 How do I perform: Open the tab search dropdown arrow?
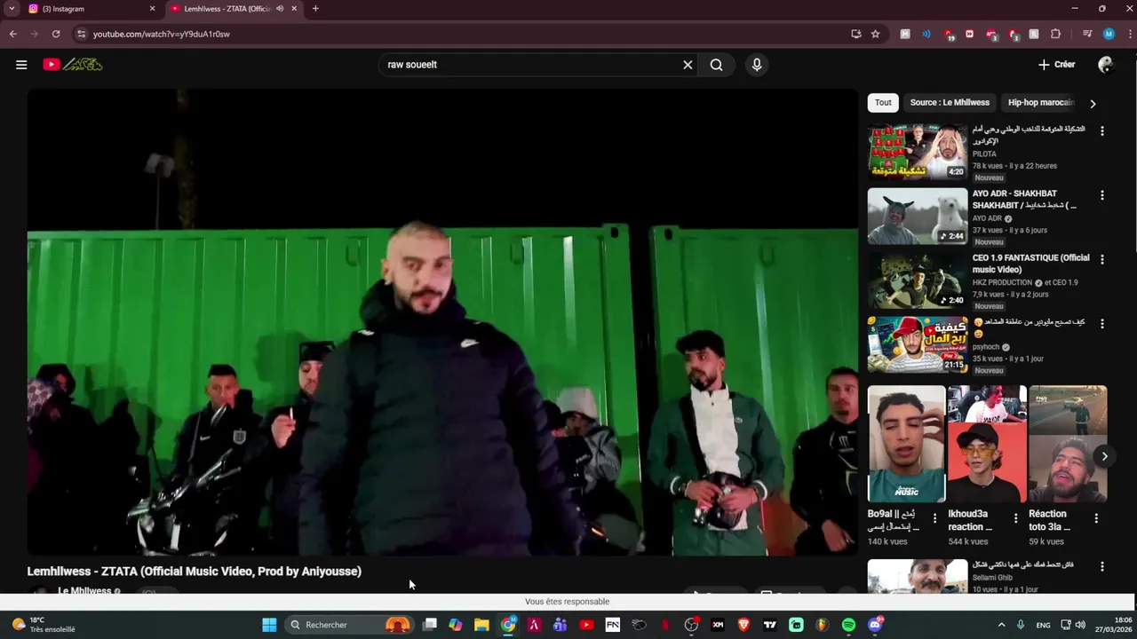point(12,9)
